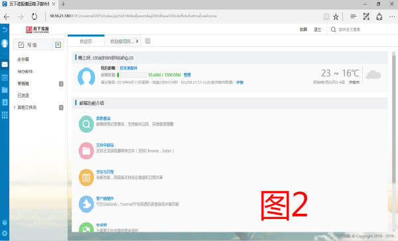The image size is (398, 241).
Task: Open the user avatar icon in blue sidebar
Action: click(x=5, y=43)
